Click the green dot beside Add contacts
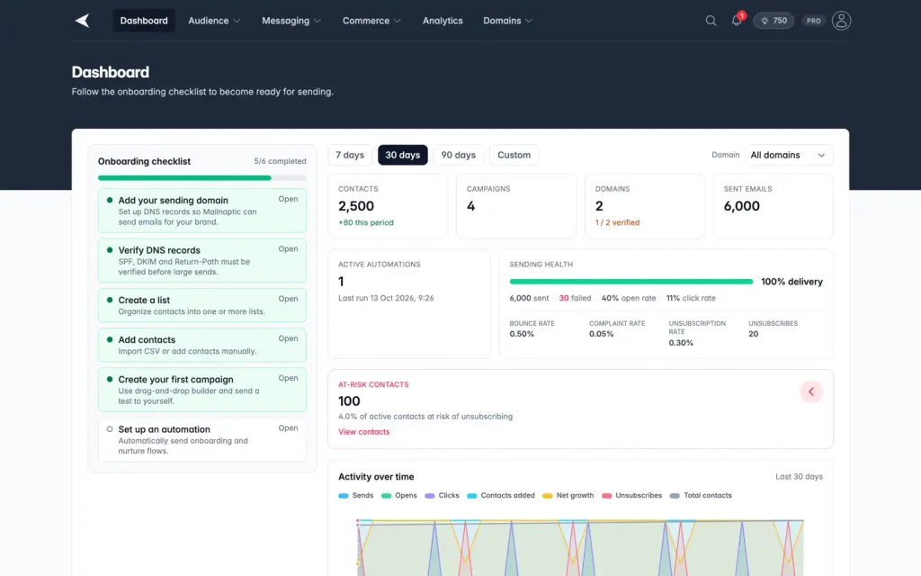 pyautogui.click(x=109, y=339)
